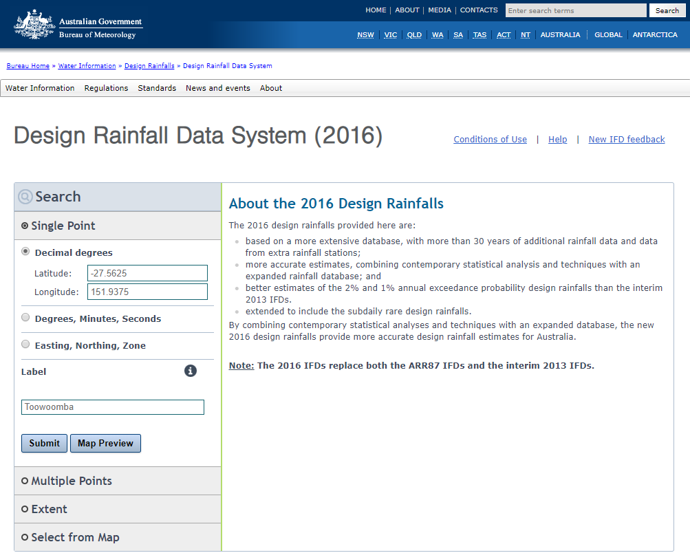Open the Water Information menu
Image resolution: width=690 pixels, height=553 pixels.
[40, 88]
